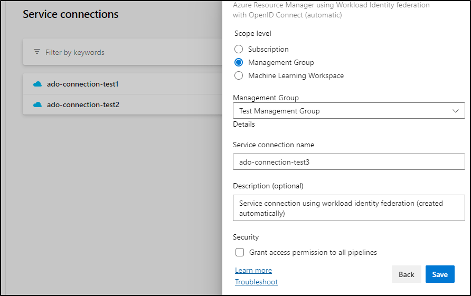Select the Management Group radio button
The image size is (471, 296).
(x=239, y=62)
